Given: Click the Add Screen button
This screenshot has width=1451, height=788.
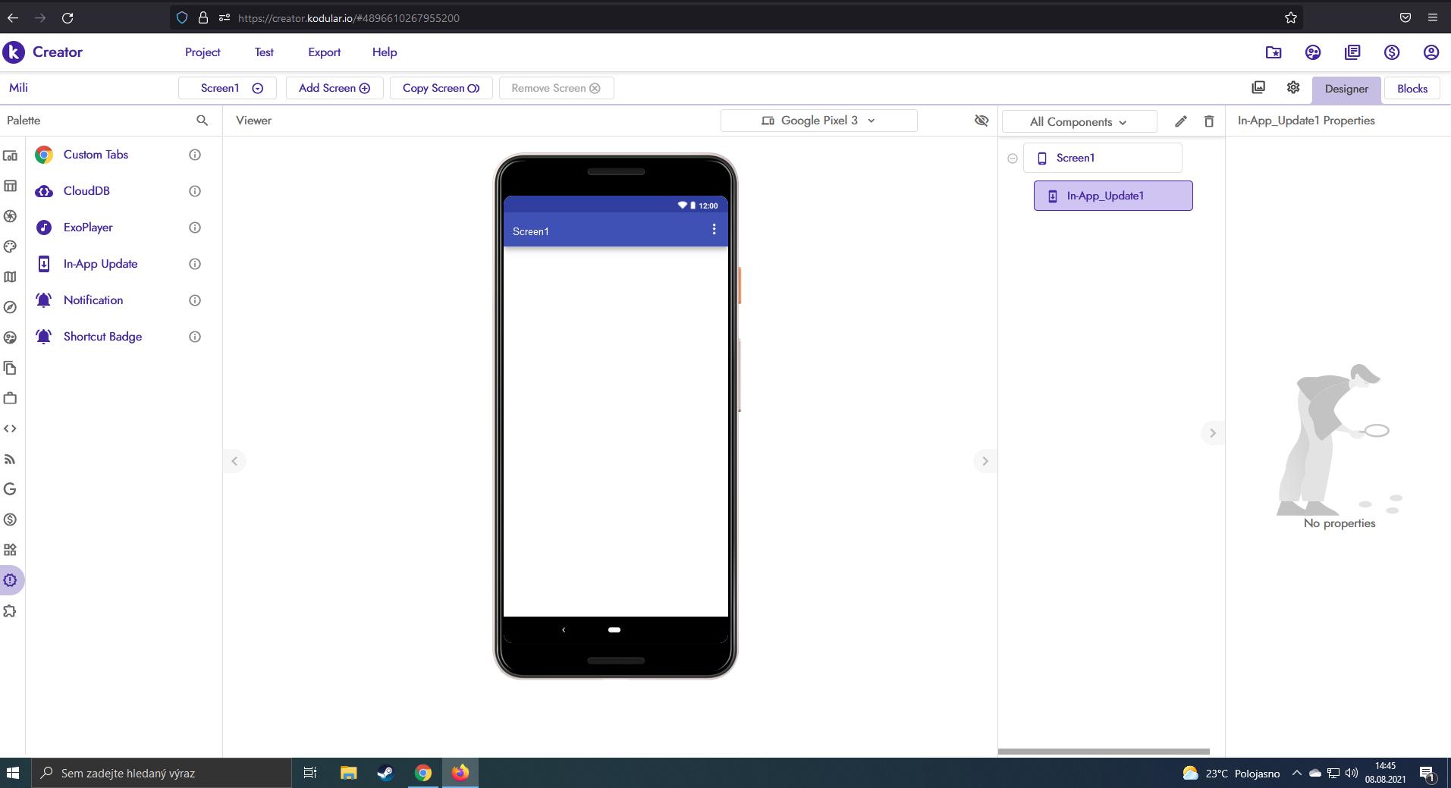Looking at the screenshot, I should pyautogui.click(x=334, y=88).
